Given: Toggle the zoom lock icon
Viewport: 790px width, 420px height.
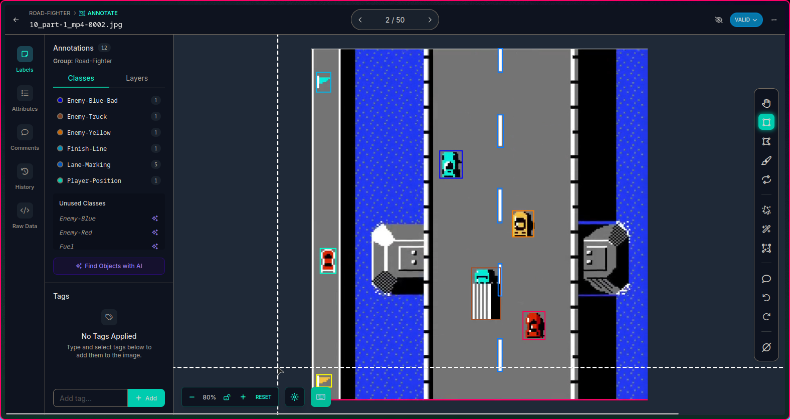Looking at the screenshot, I should coord(227,397).
